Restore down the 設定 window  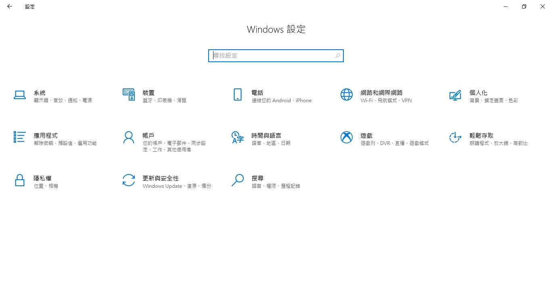524,6
